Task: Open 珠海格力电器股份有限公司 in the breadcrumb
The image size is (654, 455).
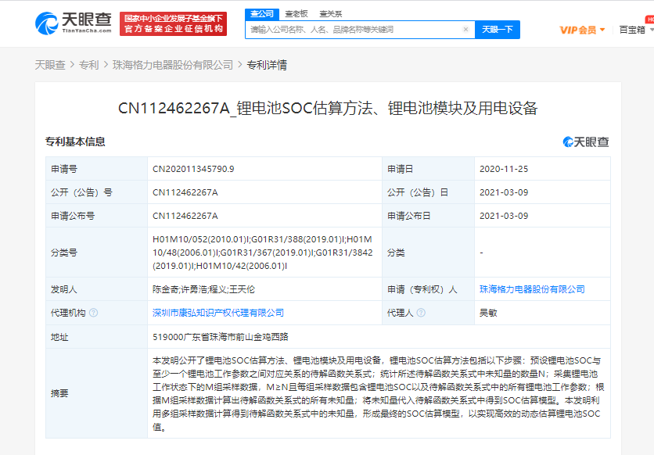Action: point(173,65)
